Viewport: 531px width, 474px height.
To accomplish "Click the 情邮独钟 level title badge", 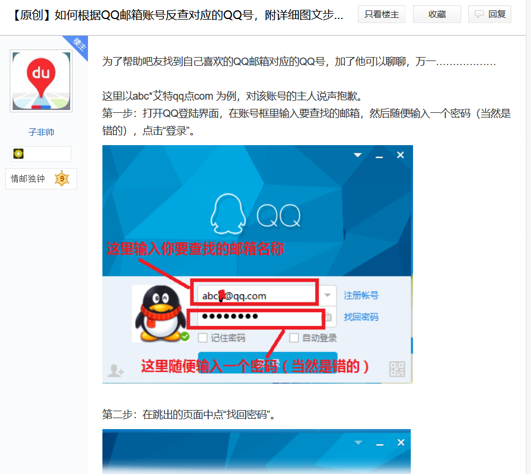I will coord(41,179).
